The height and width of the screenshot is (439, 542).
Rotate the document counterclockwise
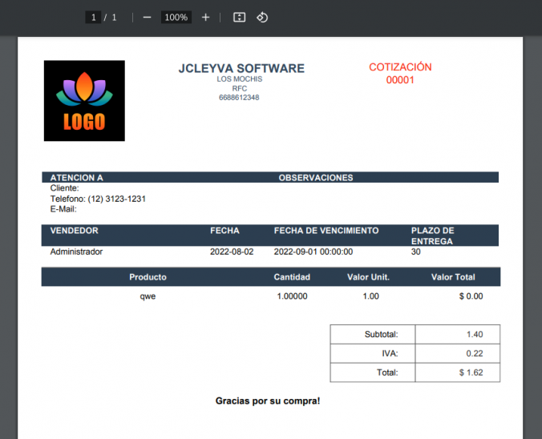[262, 17]
